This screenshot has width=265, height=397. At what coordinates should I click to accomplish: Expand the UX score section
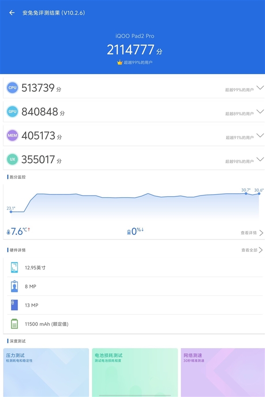click(260, 159)
